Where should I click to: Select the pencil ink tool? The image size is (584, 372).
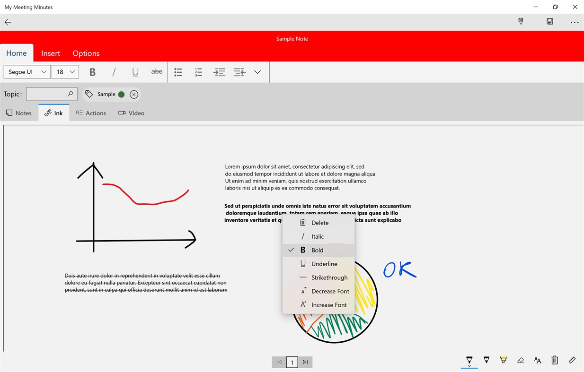click(x=487, y=360)
